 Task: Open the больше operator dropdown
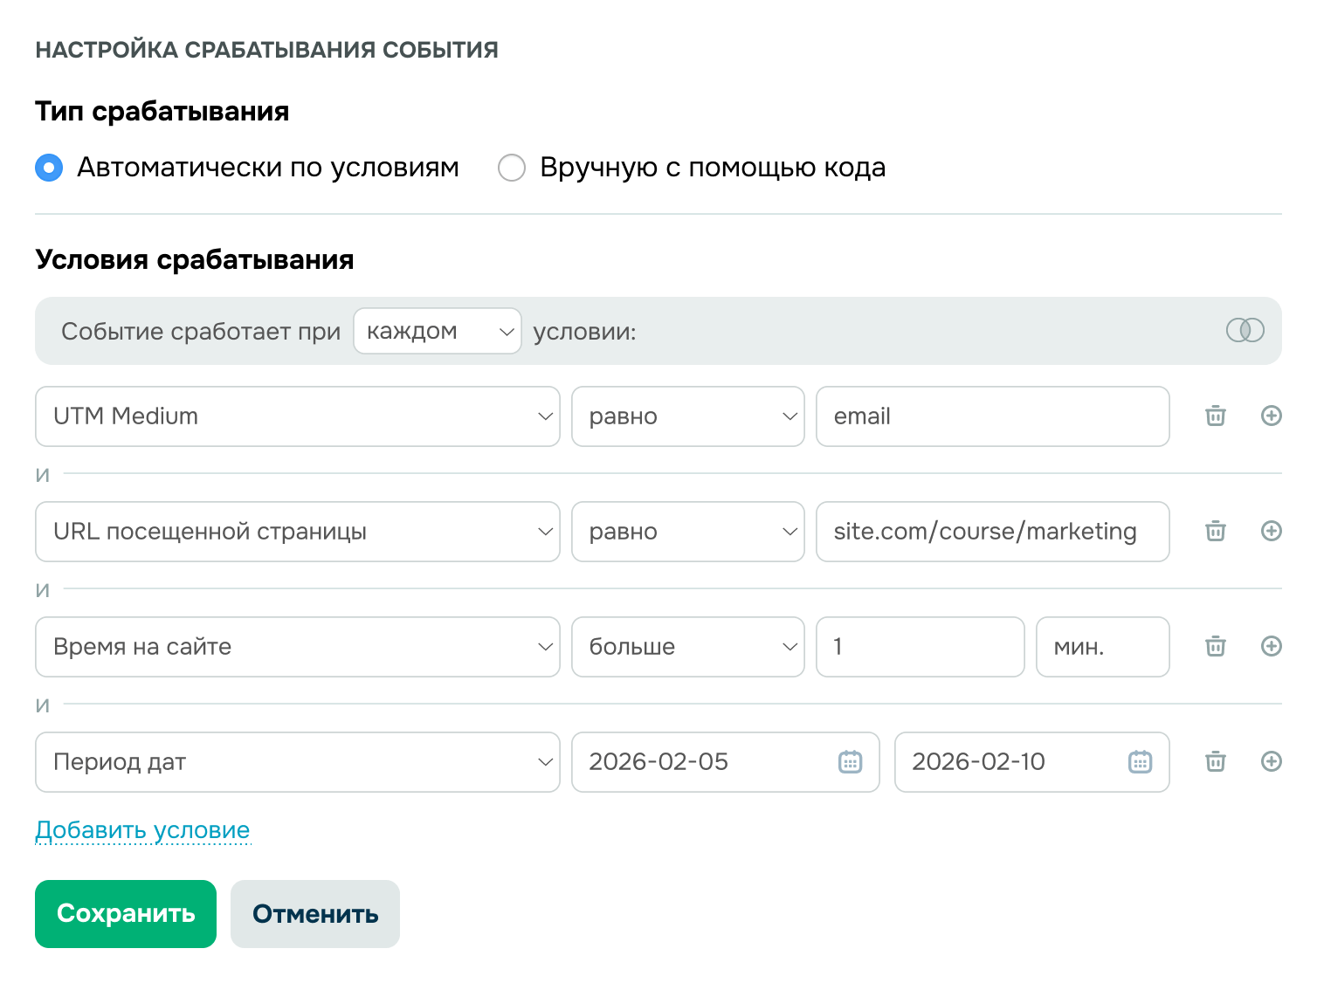tap(687, 647)
